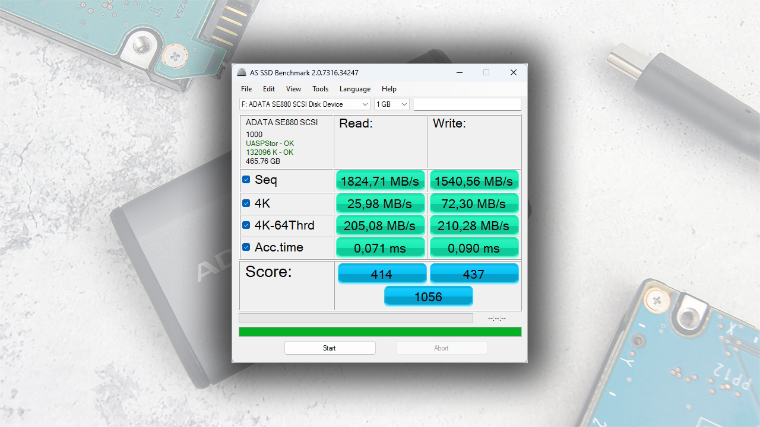760x427 pixels.
Task: Click the 4K read result 25,98 MB/s
Action: [380, 203]
